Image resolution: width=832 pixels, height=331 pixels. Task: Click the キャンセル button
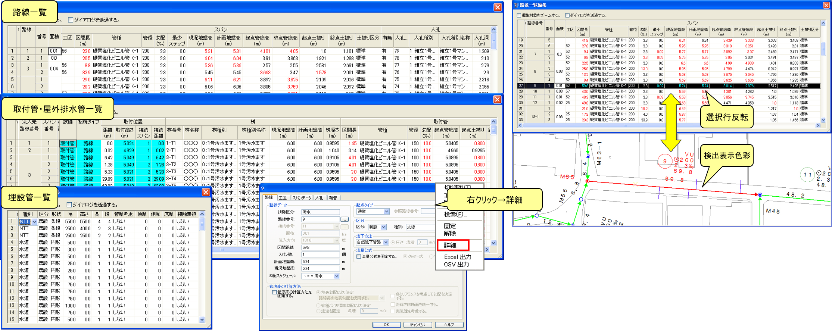[417, 325]
